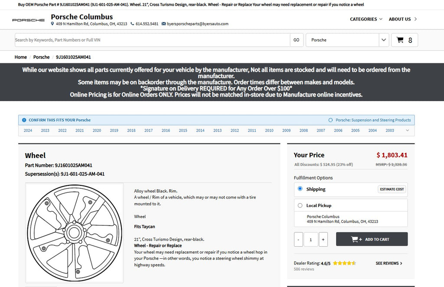Click the info icon beside Confirm This Fits

pyautogui.click(x=24, y=120)
